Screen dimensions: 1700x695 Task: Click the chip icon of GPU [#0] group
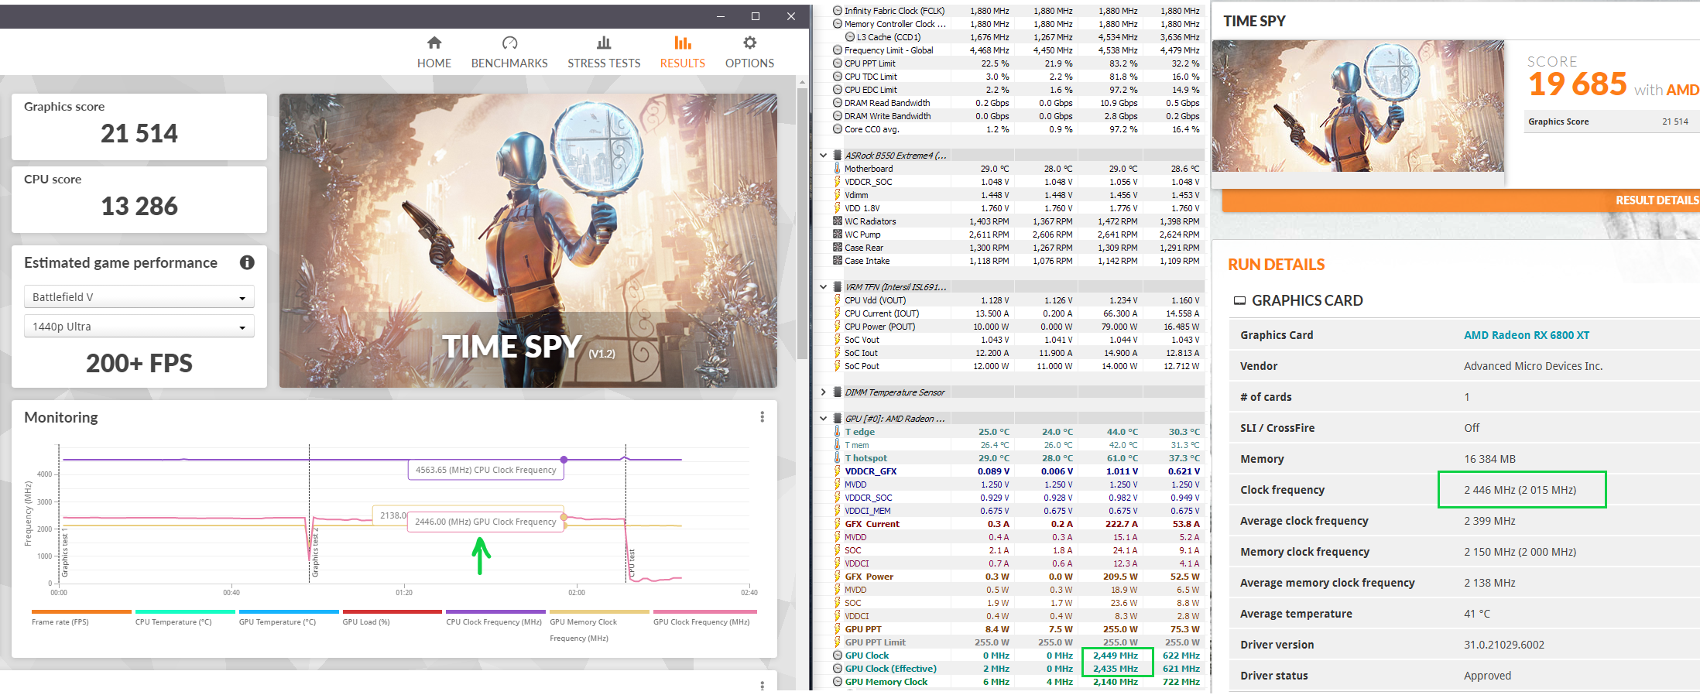(838, 419)
